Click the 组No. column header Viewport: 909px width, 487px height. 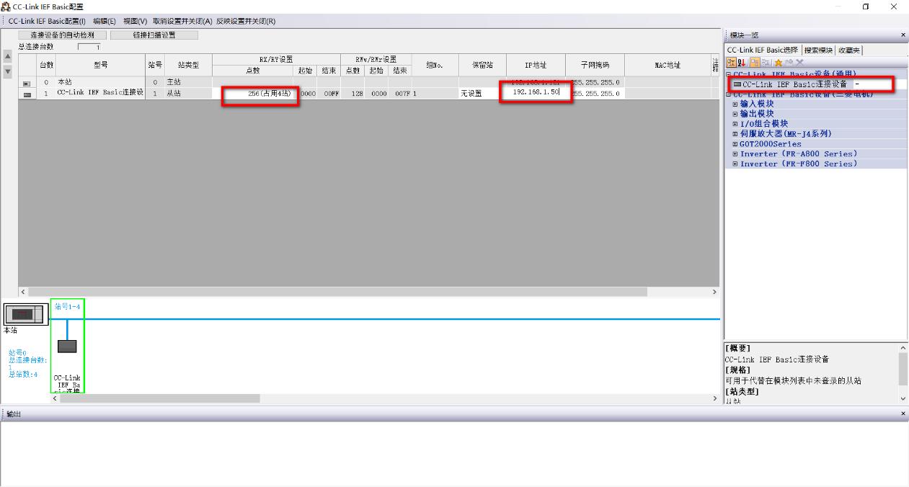[x=435, y=65]
